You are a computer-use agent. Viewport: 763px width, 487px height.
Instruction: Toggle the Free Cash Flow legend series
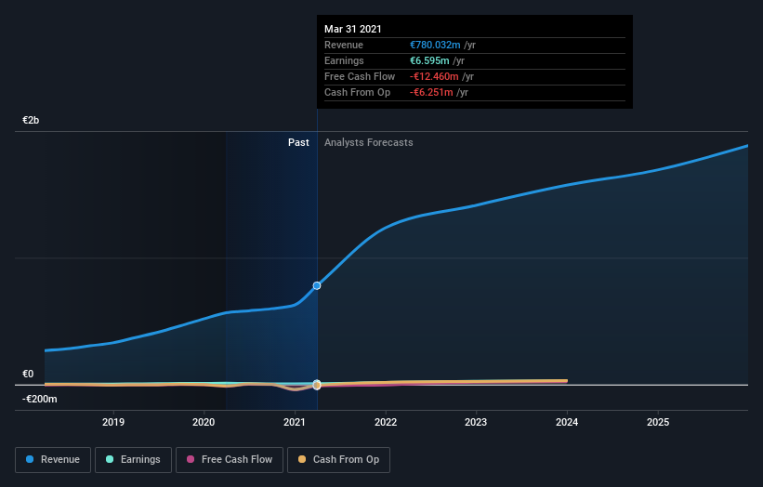[x=230, y=460]
